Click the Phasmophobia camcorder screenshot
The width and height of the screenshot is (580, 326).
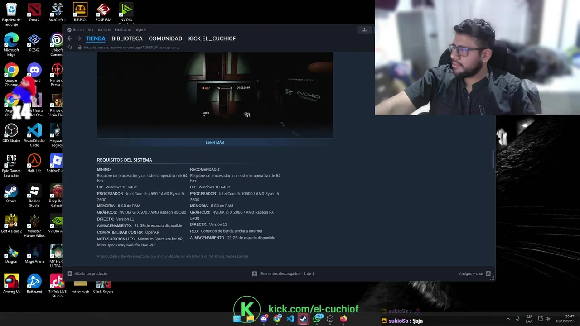point(215,94)
